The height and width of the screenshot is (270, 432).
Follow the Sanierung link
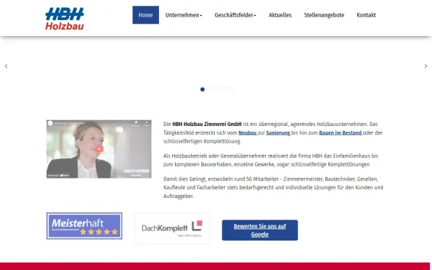[278, 132]
